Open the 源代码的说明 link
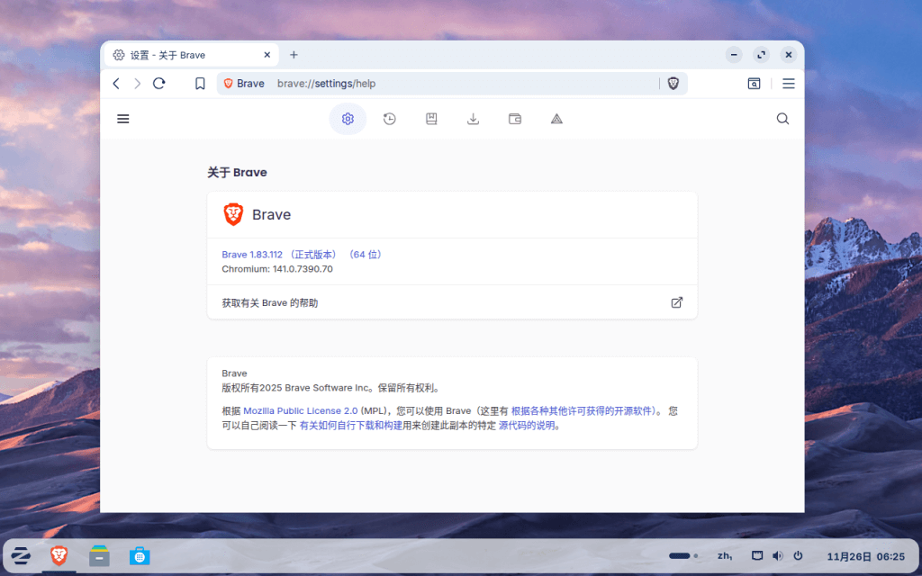The image size is (922, 576). point(527,426)
